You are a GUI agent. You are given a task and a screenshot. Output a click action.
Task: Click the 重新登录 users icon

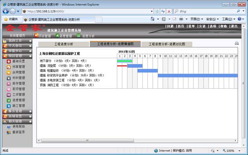[x=9, y=132]
